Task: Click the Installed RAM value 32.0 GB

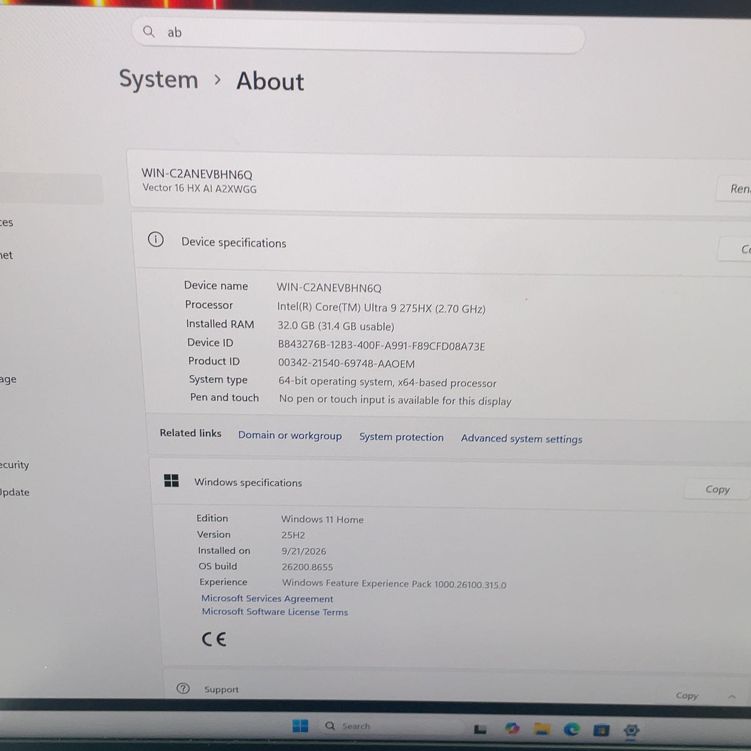Action: 336,326
